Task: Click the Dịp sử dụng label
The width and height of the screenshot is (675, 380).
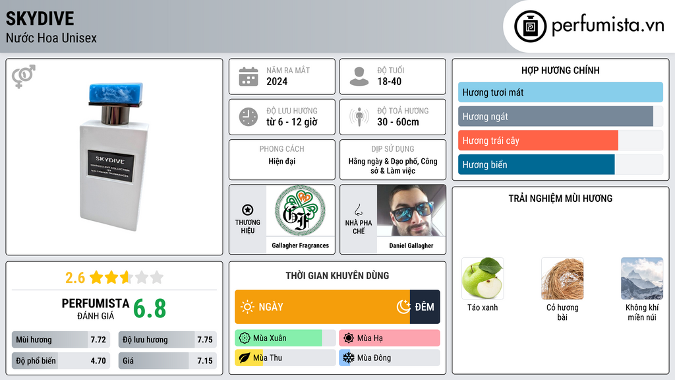Action: pyautogui.click(x=393, y=148)
